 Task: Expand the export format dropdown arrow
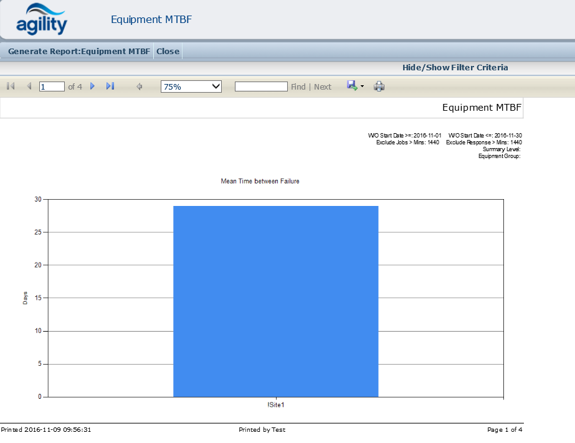[x=363, y=86]
